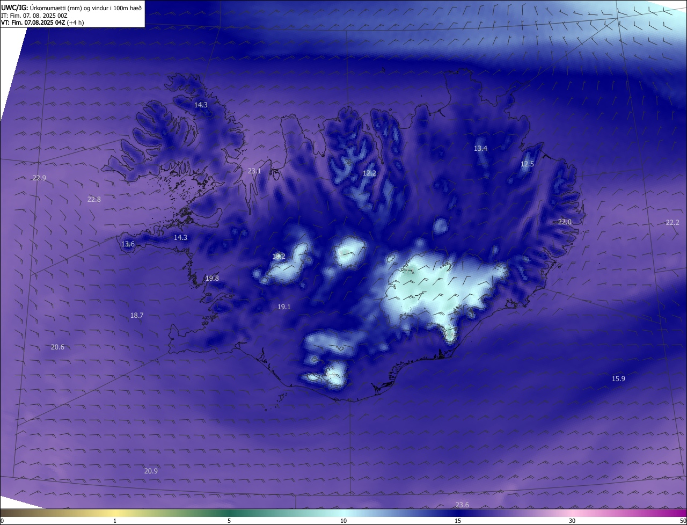The width and height of the screenshot is (687, 525).
Task: Click the 22.2 value east of Iceland
Action: point(673,222)
